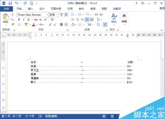165x119 pixels.
Task: Sort text with A-Z icon
Action: pos(99,24)
